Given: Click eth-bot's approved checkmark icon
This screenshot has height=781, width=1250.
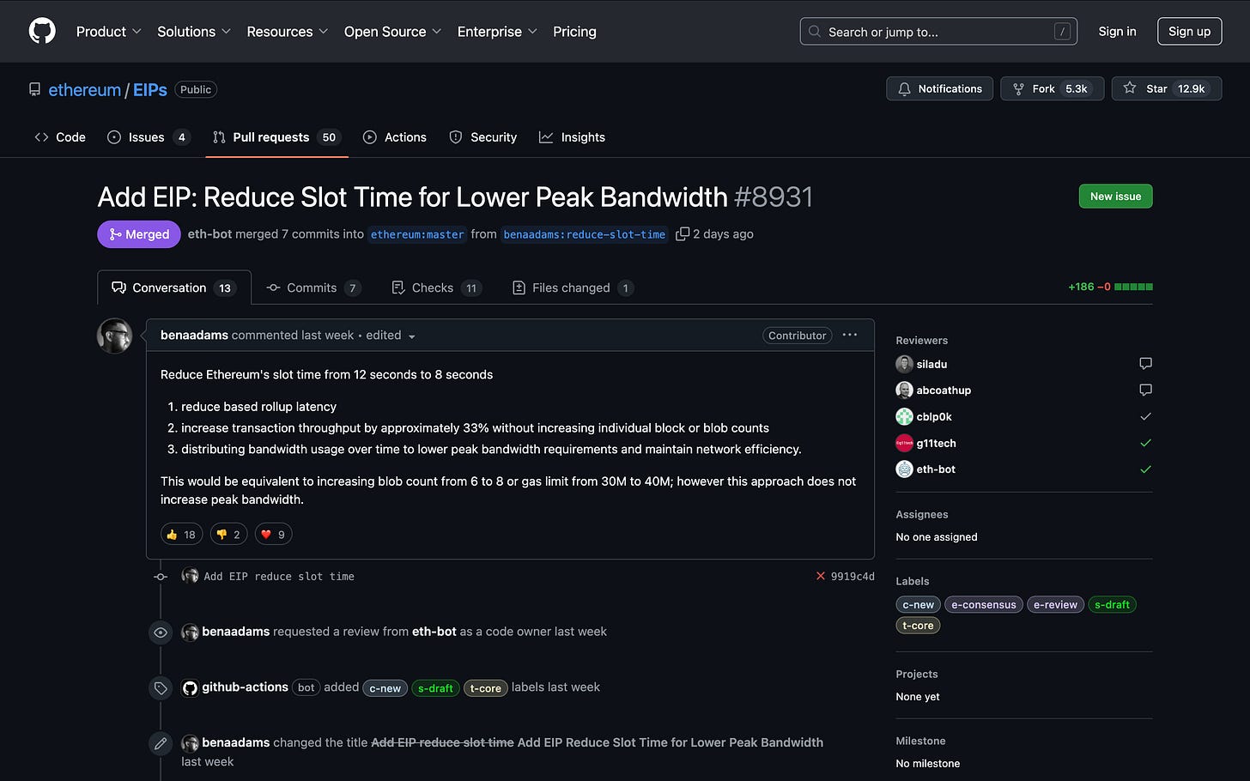Looking at the screenshot, I should click(x=1145, y=469).
